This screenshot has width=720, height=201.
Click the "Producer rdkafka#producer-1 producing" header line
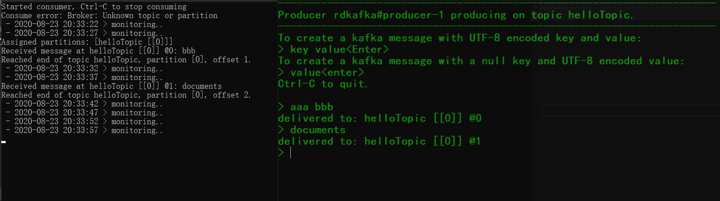tap(455, 15)
